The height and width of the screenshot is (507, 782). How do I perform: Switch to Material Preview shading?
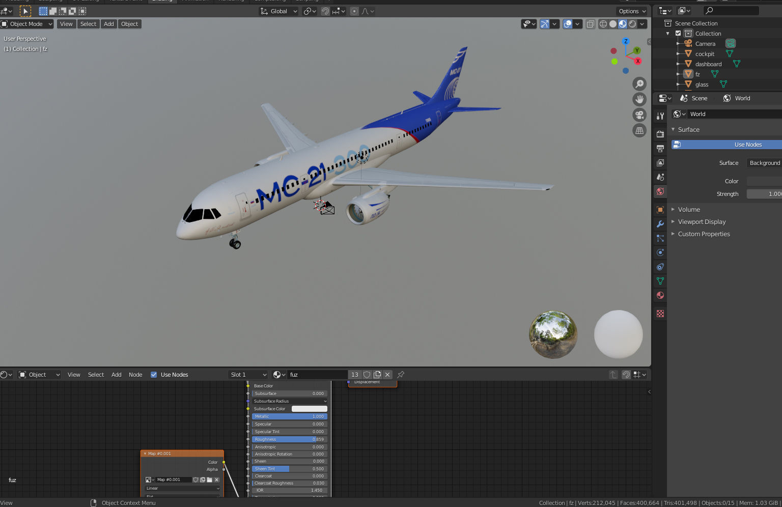pyautogui.click(x=623, y=24)
